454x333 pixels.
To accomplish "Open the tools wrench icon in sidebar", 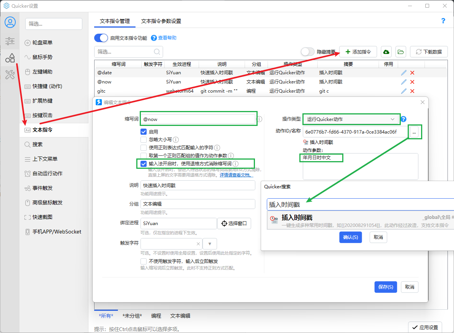I will [x=10, y=75].
